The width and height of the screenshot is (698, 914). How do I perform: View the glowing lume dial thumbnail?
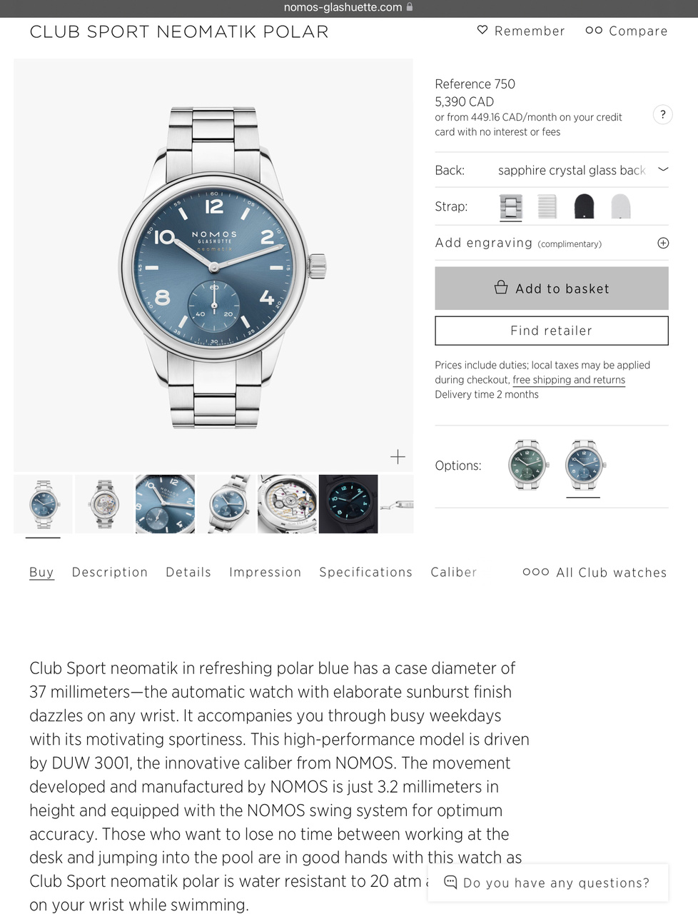tap(348, 504)
